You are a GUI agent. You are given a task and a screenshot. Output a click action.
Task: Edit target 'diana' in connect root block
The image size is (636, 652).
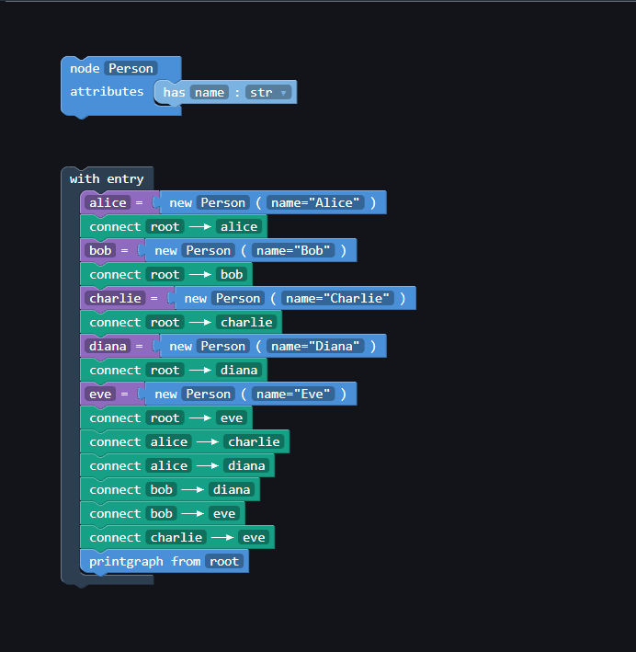(239, 370)
